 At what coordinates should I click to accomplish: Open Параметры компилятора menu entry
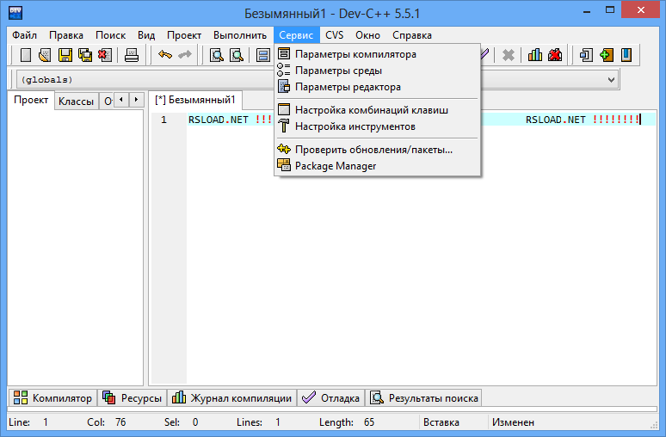click(x=378, y=54)
